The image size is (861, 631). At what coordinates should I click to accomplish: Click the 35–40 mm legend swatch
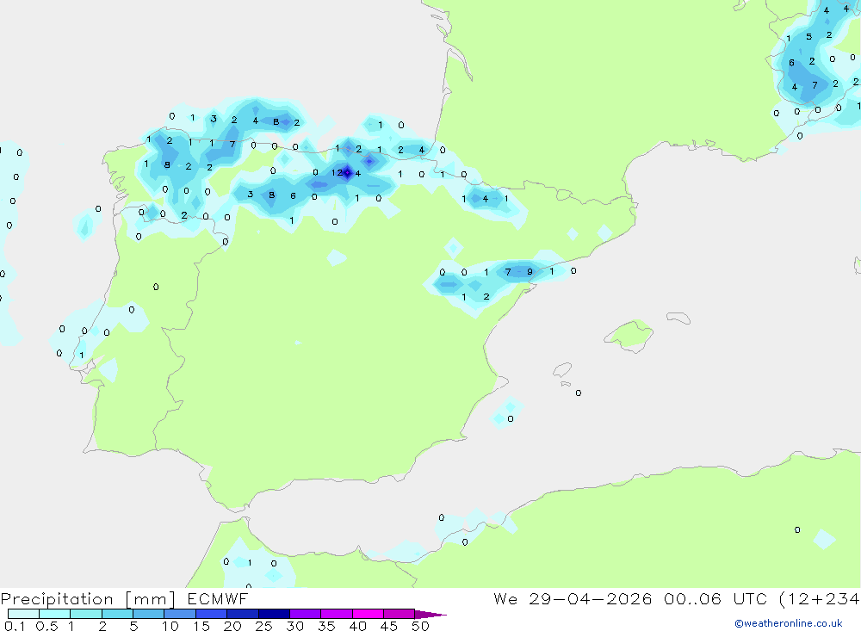[x=337, y=614]
